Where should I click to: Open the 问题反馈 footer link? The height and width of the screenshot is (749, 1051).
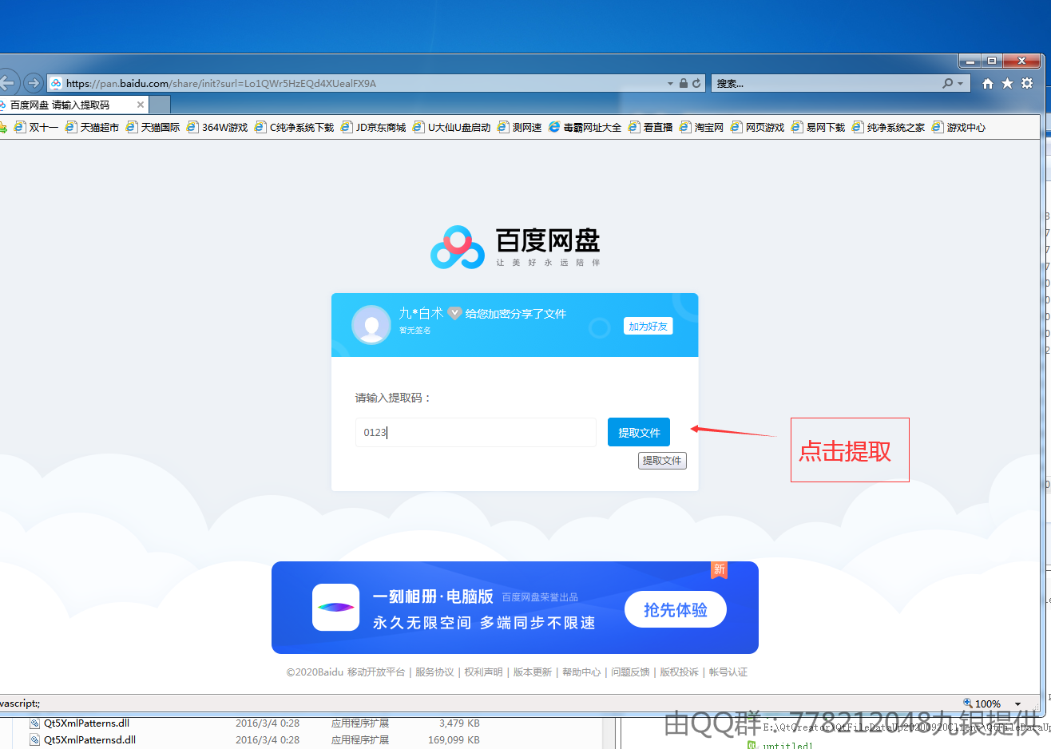[631, 672]
